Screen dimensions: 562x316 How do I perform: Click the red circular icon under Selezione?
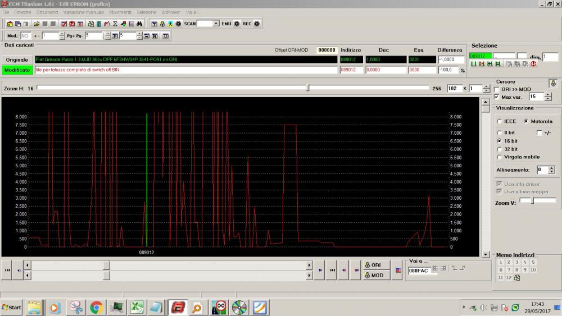pos(533,63)
